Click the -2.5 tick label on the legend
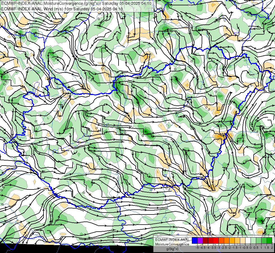The height and width of the screenshot is (253, 275). pyautogui.click(x=224, y=248)
